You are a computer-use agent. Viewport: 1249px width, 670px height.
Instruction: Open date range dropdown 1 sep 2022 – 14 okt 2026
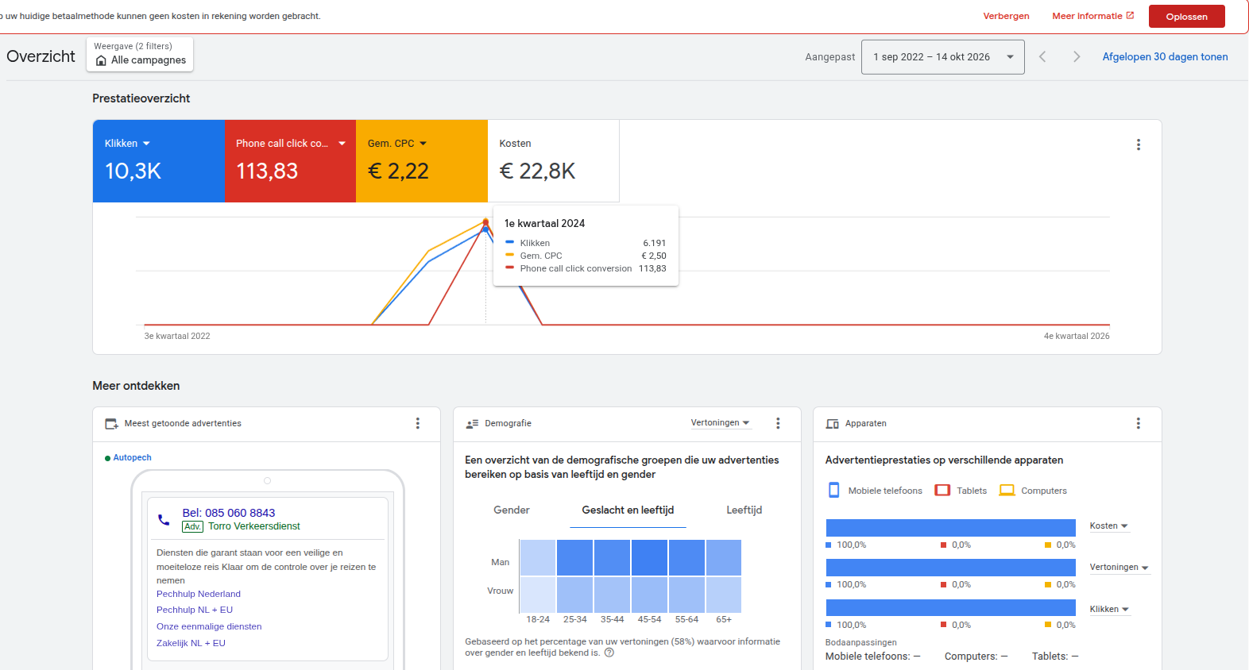942,57
